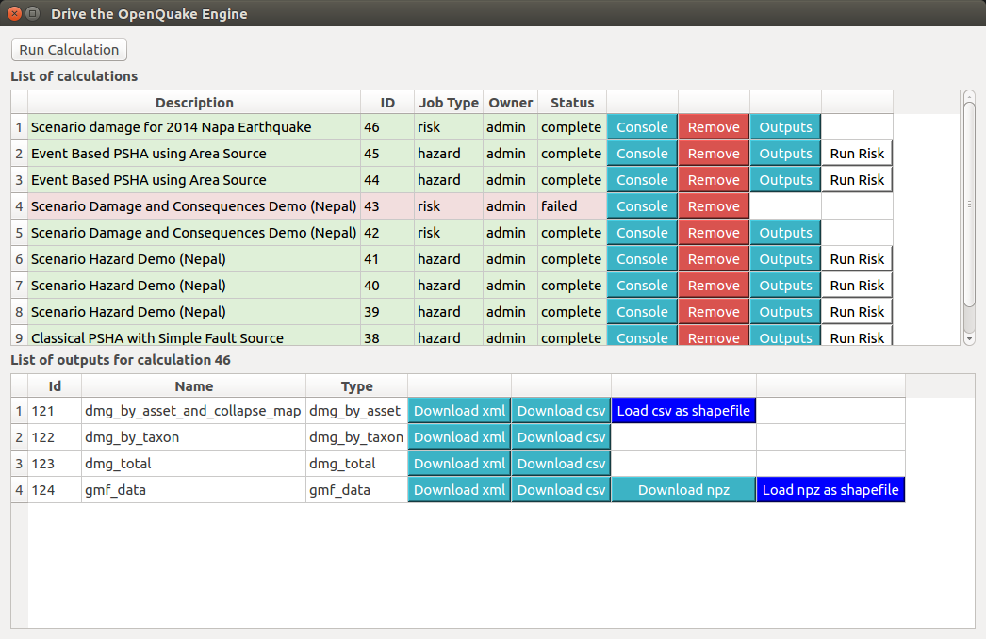The image size is (986, 639).
Task: Show Outputs for calculation 40
Action: click(785, 286)
